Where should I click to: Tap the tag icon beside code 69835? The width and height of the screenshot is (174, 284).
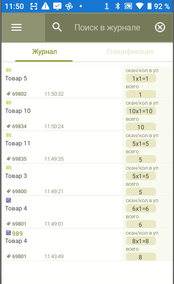tap(9, 159)
